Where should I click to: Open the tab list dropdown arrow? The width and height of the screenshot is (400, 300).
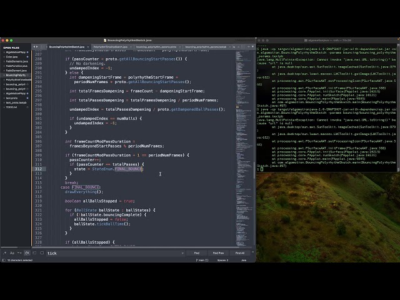(x=252, y=47)
